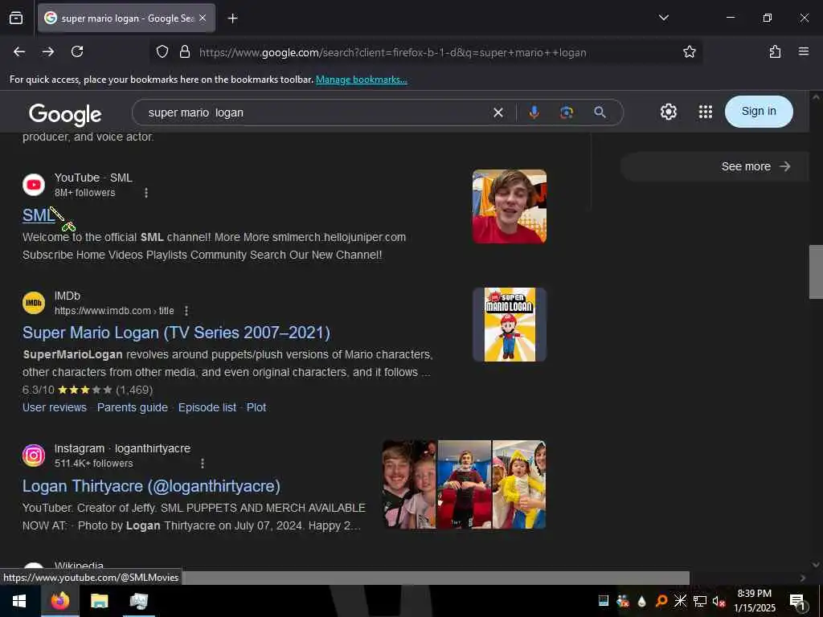Click the Google search box
This screenshot has height=617, width=823.
click(315, 112)
